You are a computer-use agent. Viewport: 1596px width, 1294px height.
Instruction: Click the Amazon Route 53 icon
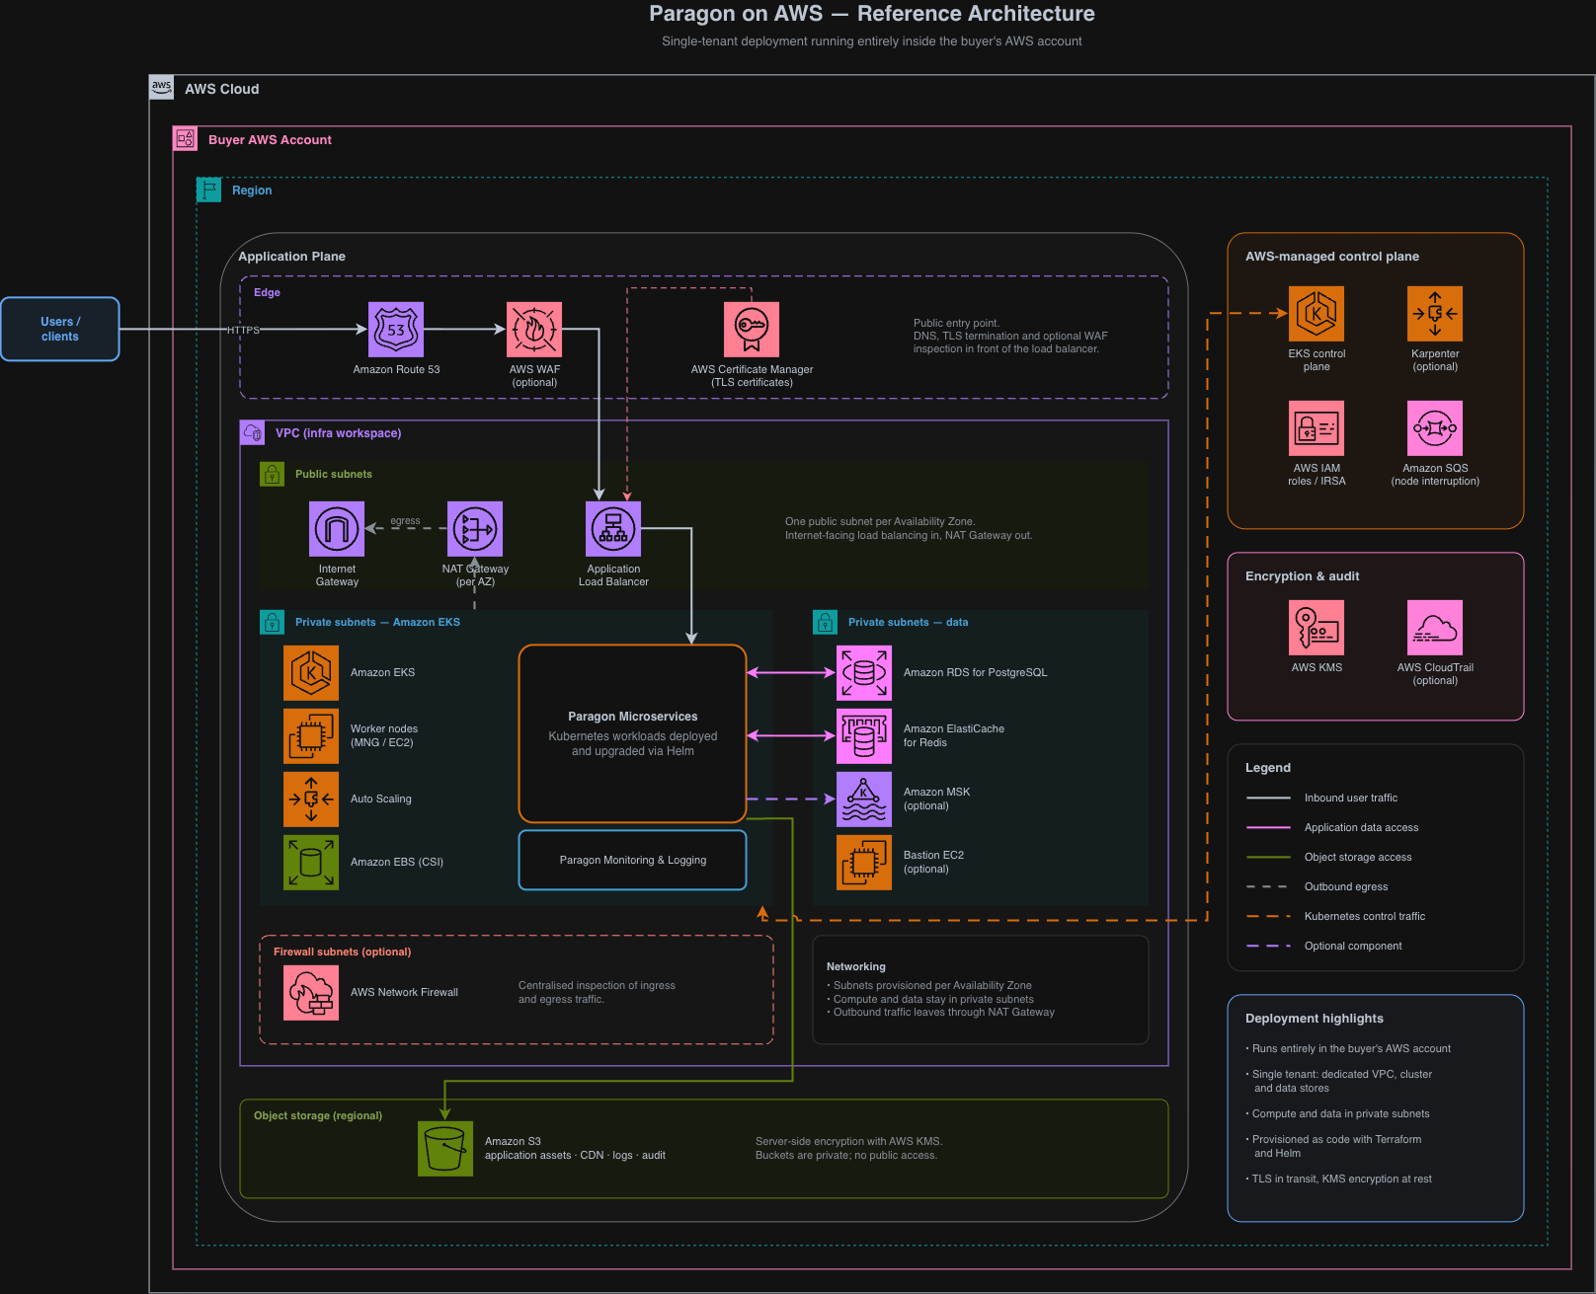[x=396, y=330]
